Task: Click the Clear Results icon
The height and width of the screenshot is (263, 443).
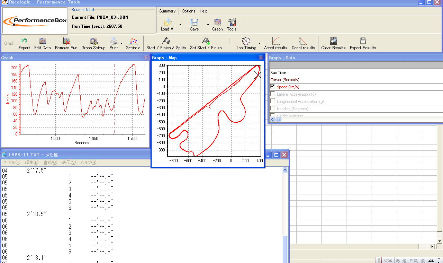Action: [x=333, y=42]
